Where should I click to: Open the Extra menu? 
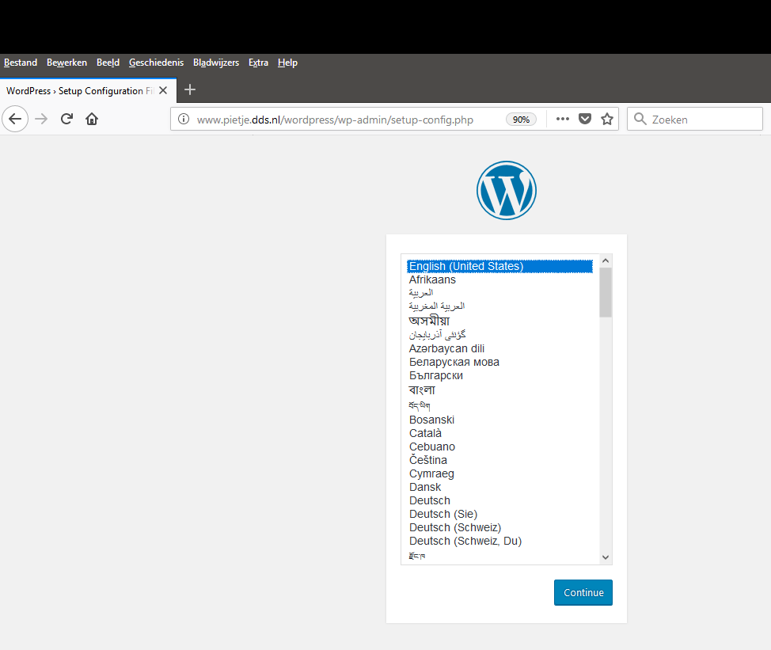coord(258,63)
